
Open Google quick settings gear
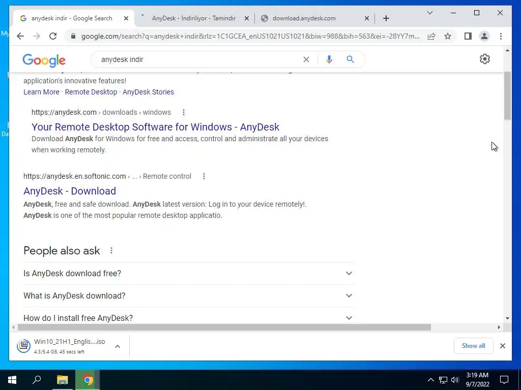(x=485, y=59)
